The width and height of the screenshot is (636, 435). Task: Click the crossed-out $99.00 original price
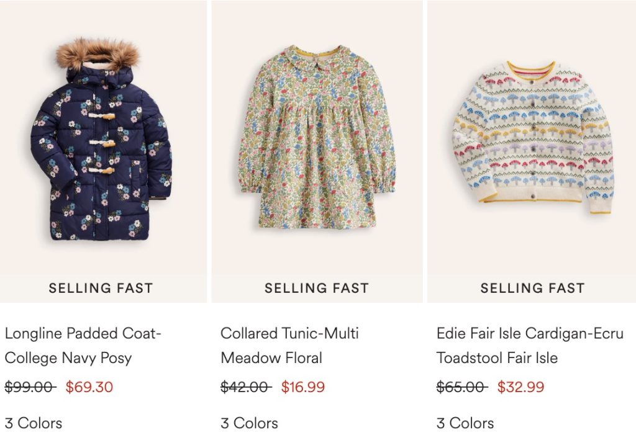[30, 387]
